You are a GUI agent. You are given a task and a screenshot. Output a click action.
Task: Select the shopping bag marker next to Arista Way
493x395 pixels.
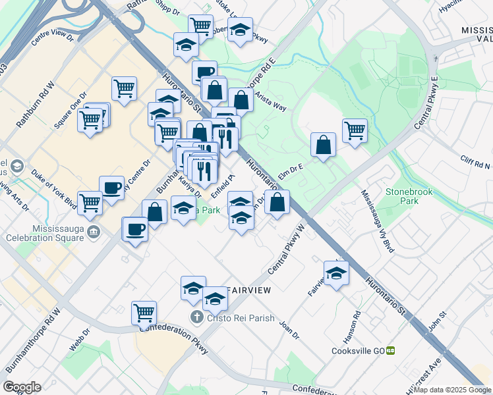[x=241, y=101]
